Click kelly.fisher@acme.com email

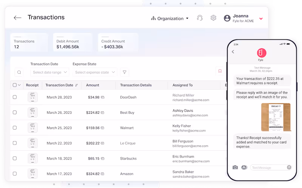[189, 131]
